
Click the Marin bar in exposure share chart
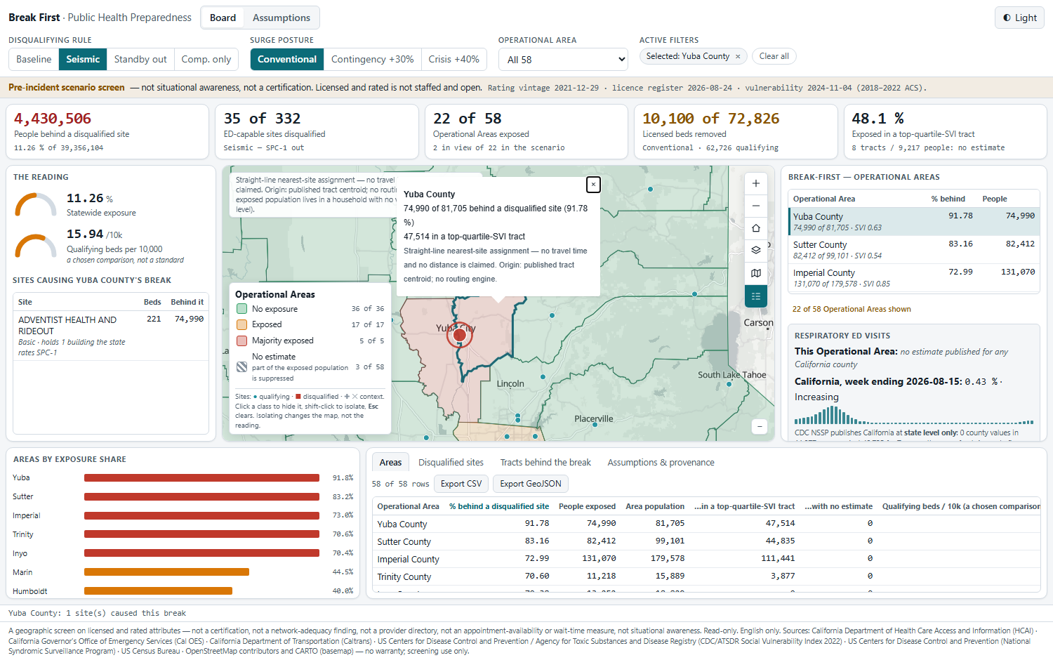166,572
